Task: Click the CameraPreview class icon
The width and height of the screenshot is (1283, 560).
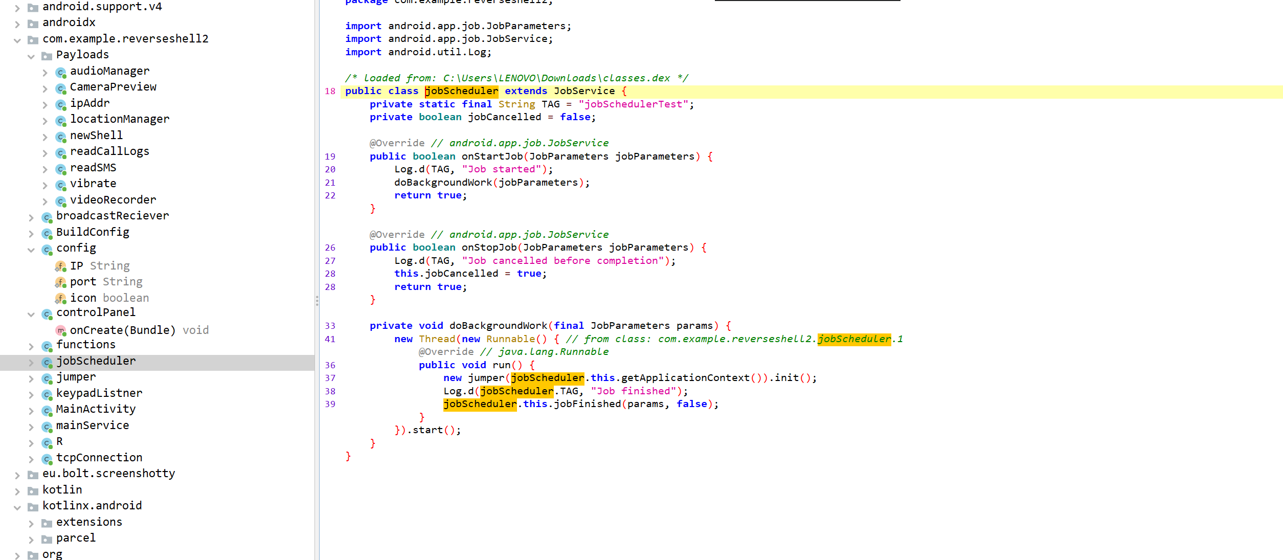Action: (x=61, y=89)
